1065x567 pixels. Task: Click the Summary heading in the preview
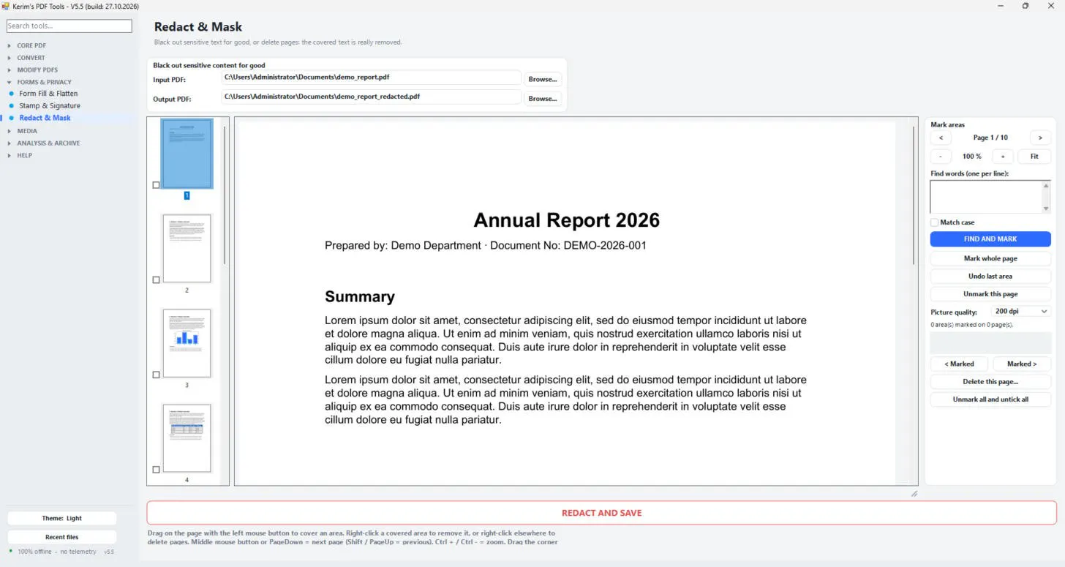[x=360, y=297]
